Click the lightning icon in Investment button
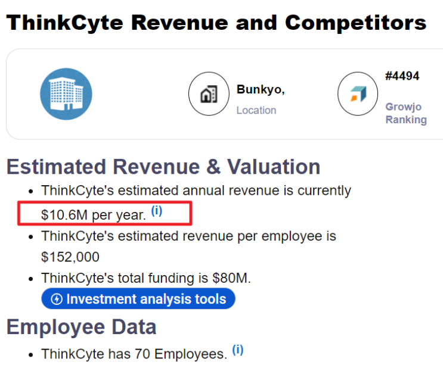 click(57, 299)
